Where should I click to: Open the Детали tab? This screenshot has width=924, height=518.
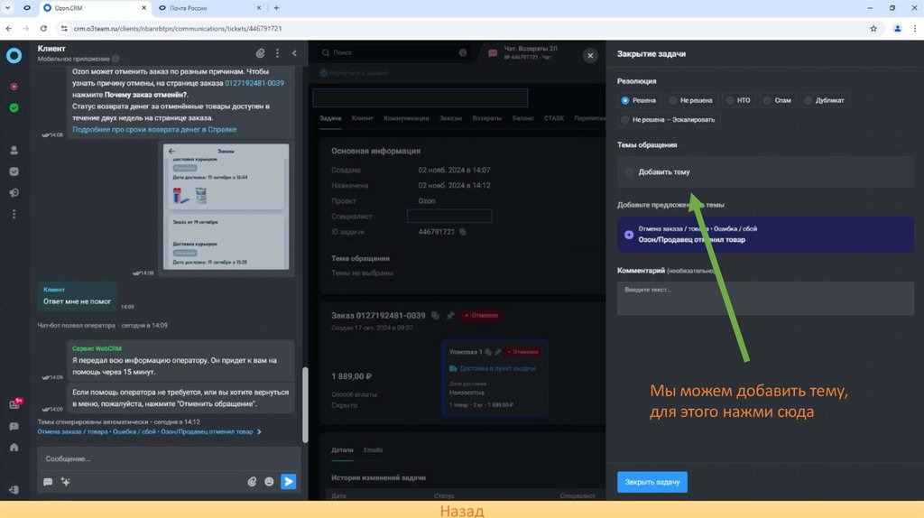[342, 450]
